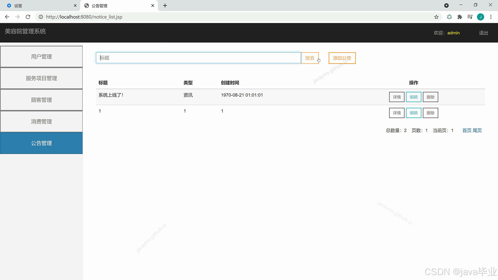The width and height of the screenshot is (498, 280).
Task: Click the 标题 column header
Action: click(x=103, y=83)
